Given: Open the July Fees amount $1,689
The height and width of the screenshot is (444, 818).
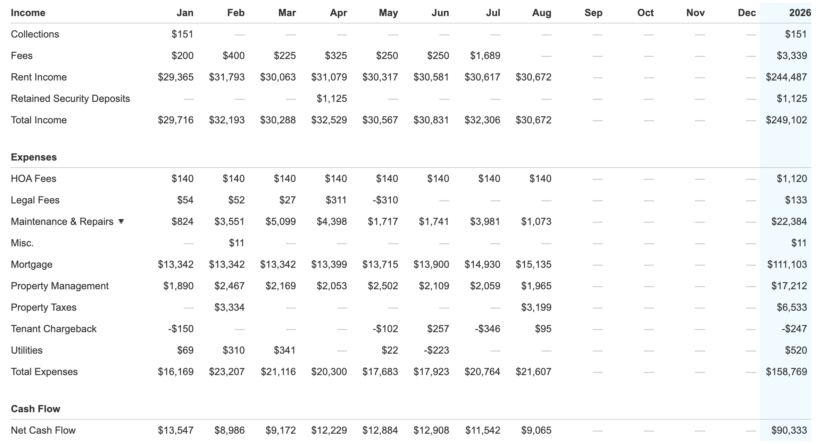Looking at the screenshot, I should [x=485, y=56].
